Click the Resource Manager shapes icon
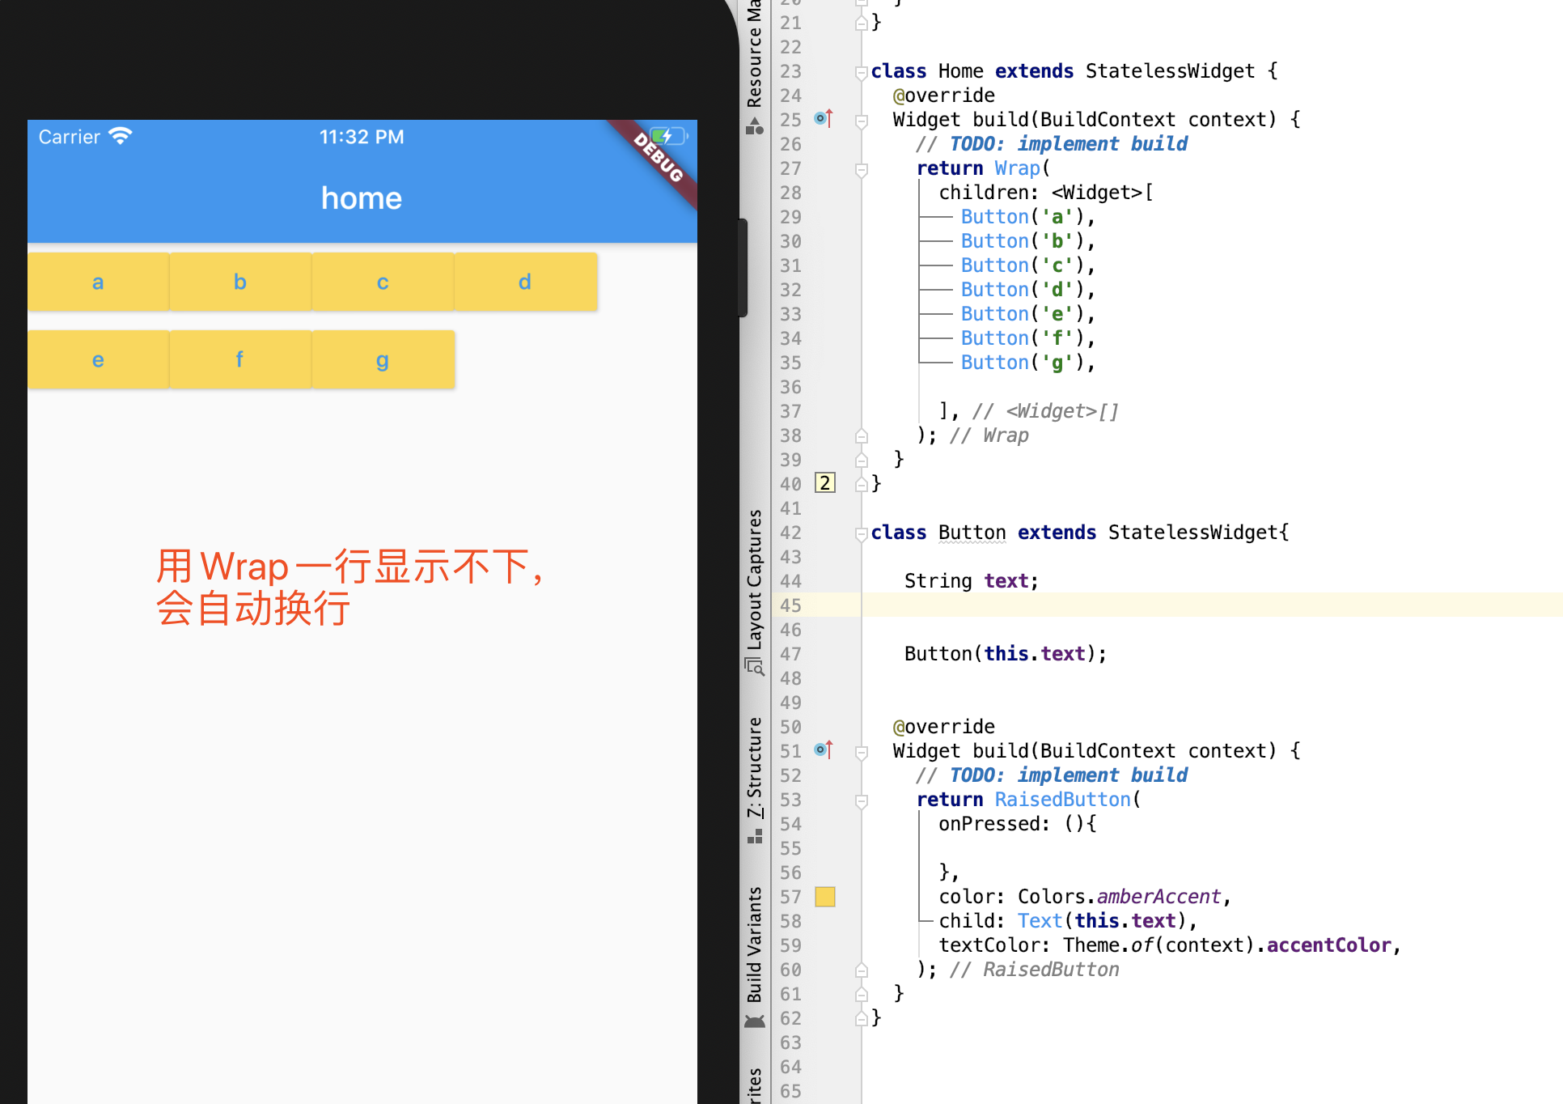The width and height of the screenshot is (1563, 1104). [754, 126]
